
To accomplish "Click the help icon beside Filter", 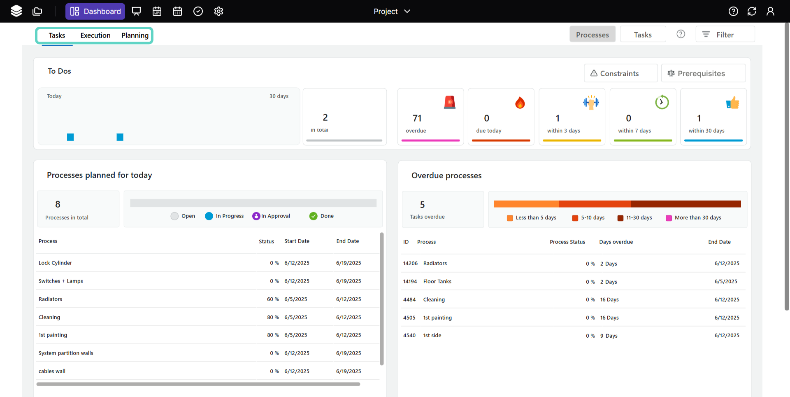I will 681,34.
